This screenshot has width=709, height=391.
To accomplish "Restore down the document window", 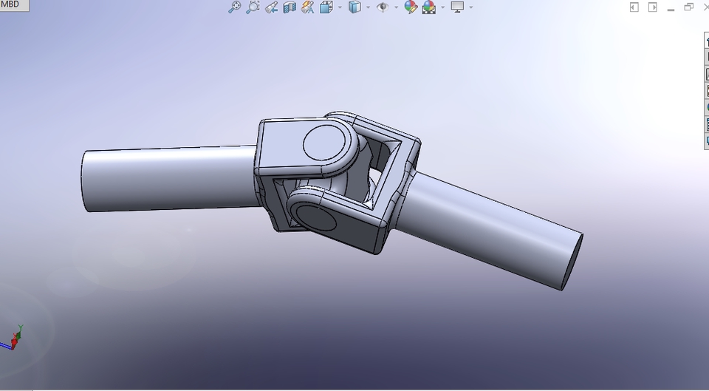I will [x=688, y=7].
